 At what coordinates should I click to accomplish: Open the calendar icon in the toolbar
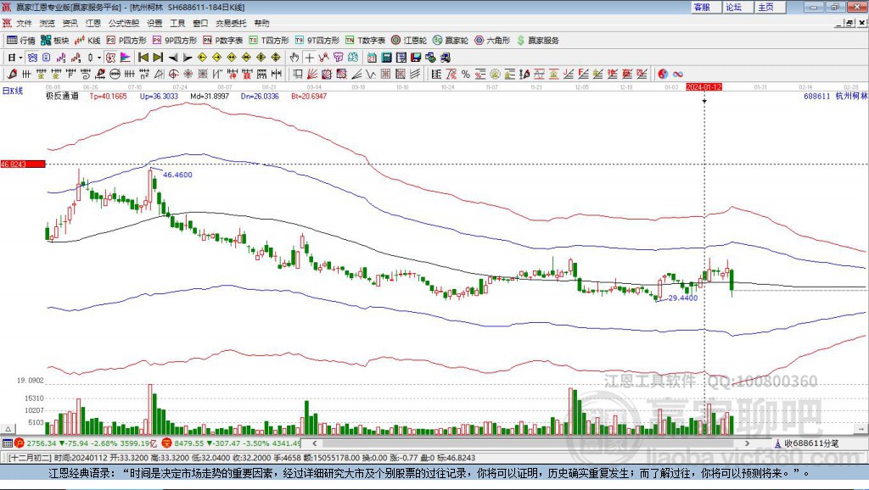(372, 57)
